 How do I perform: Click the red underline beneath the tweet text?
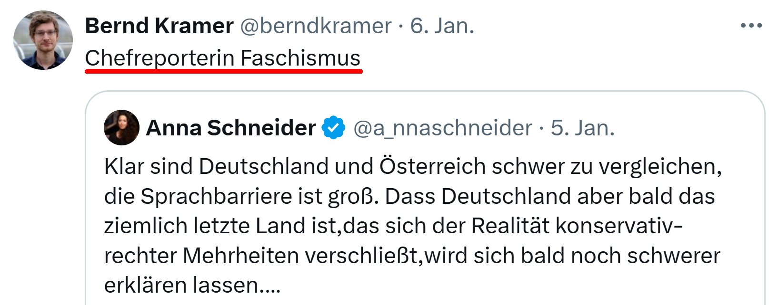(224, 72)
